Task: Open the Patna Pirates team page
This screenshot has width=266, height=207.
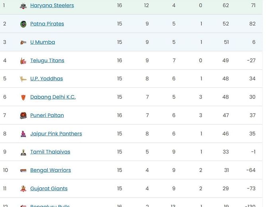Action: (47, 24)
